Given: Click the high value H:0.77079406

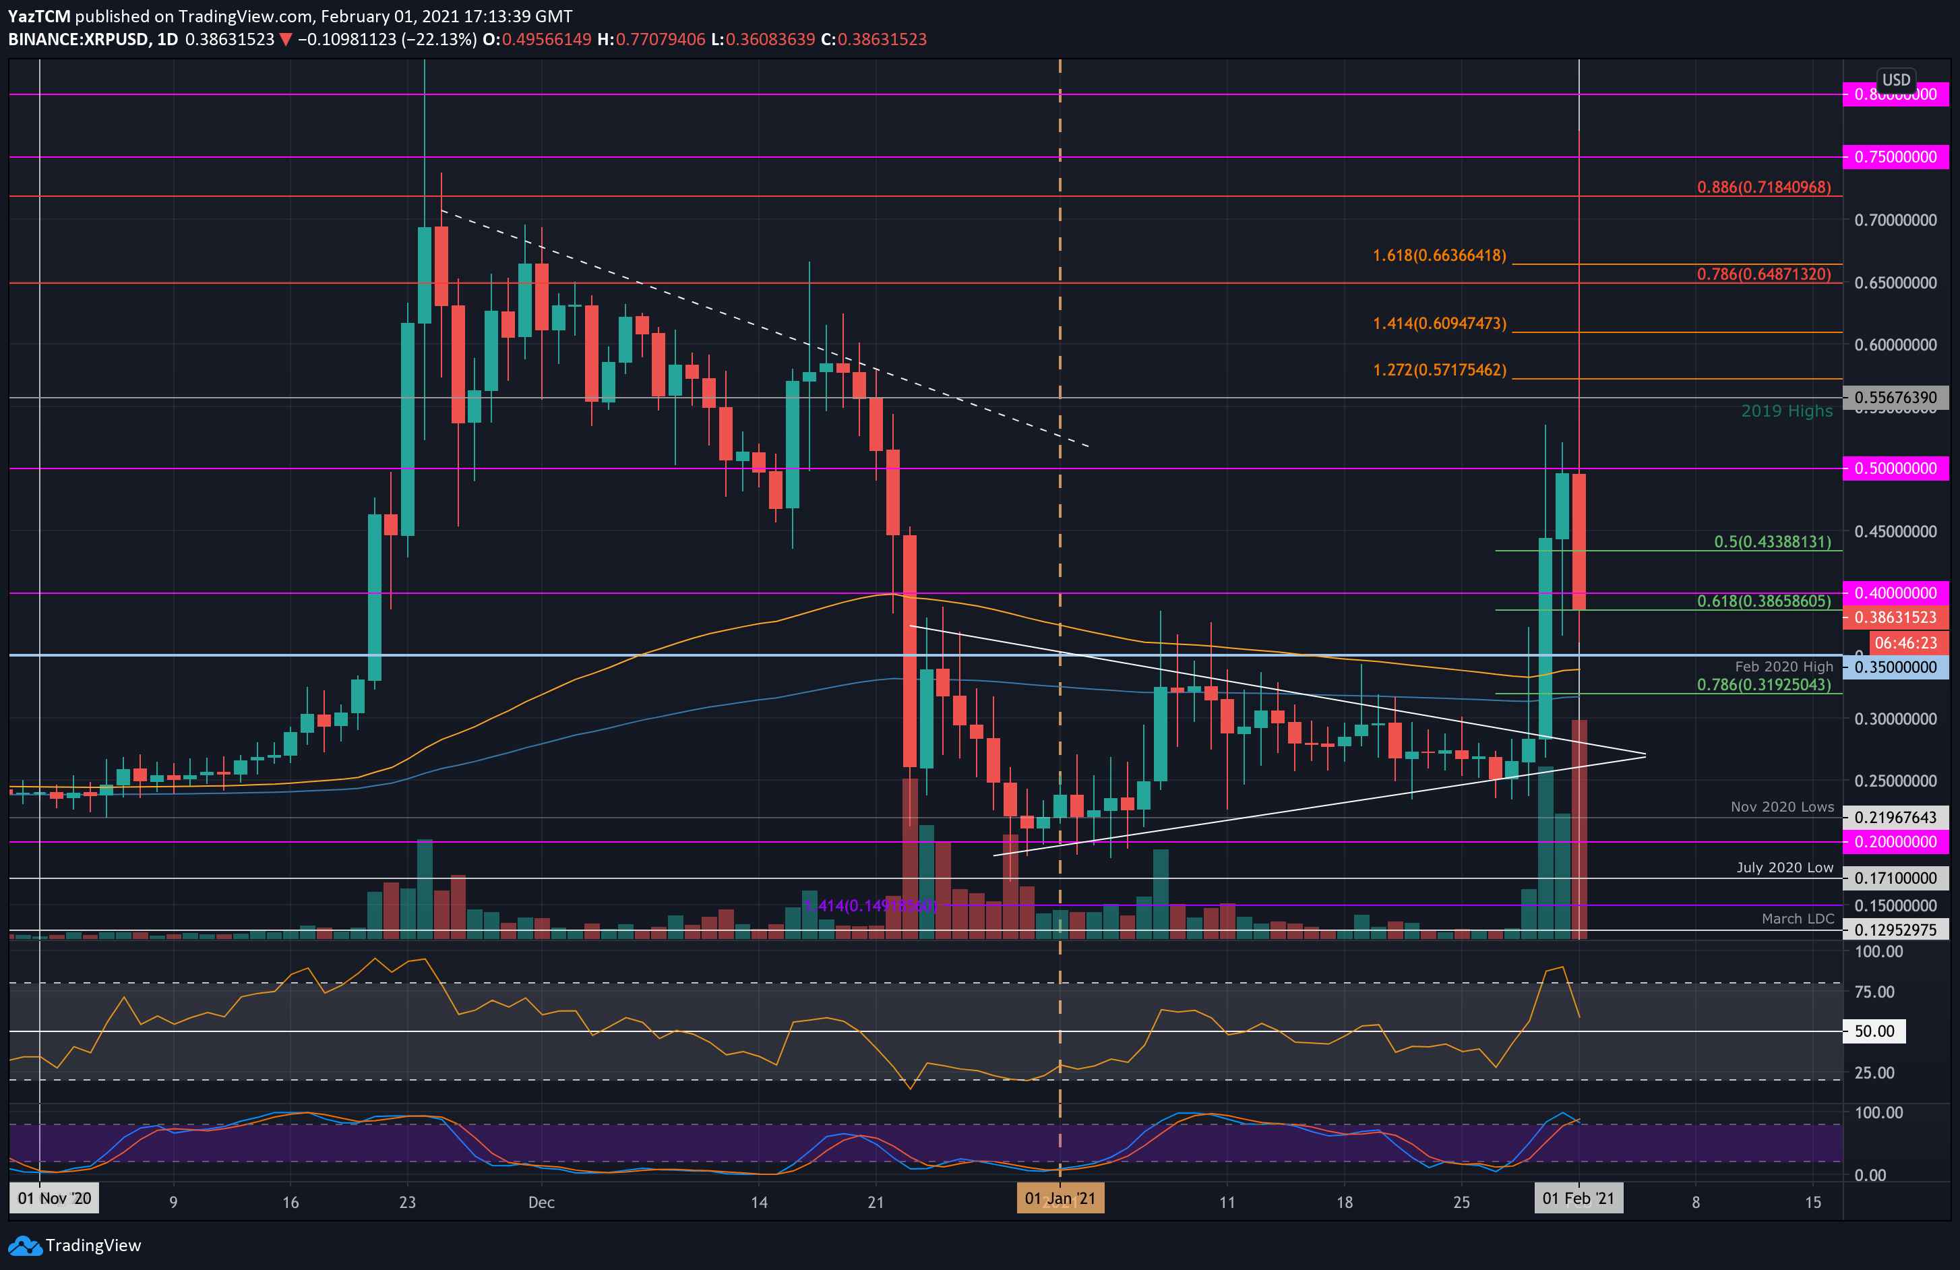Looking at the screenshot, I should pos(650,40).
